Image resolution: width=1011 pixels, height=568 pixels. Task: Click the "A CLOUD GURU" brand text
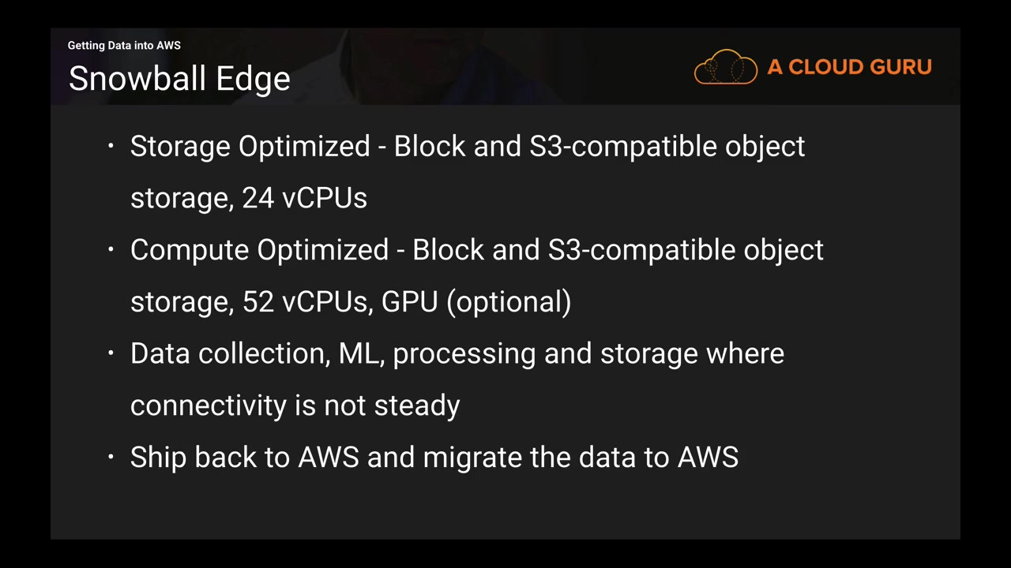pos(849,67)
